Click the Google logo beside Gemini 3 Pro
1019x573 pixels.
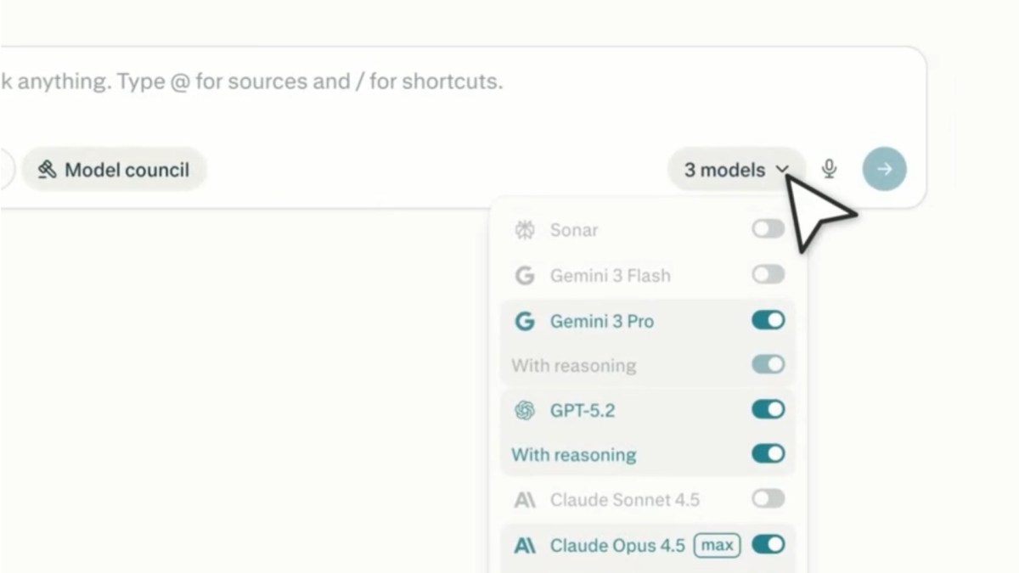point(525,322)
